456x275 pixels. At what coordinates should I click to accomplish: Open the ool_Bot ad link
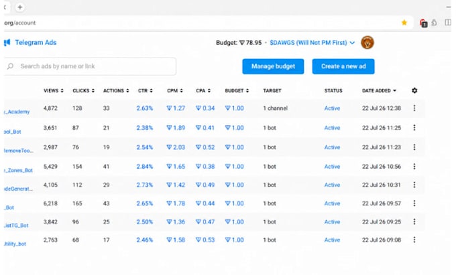(13, 132)
